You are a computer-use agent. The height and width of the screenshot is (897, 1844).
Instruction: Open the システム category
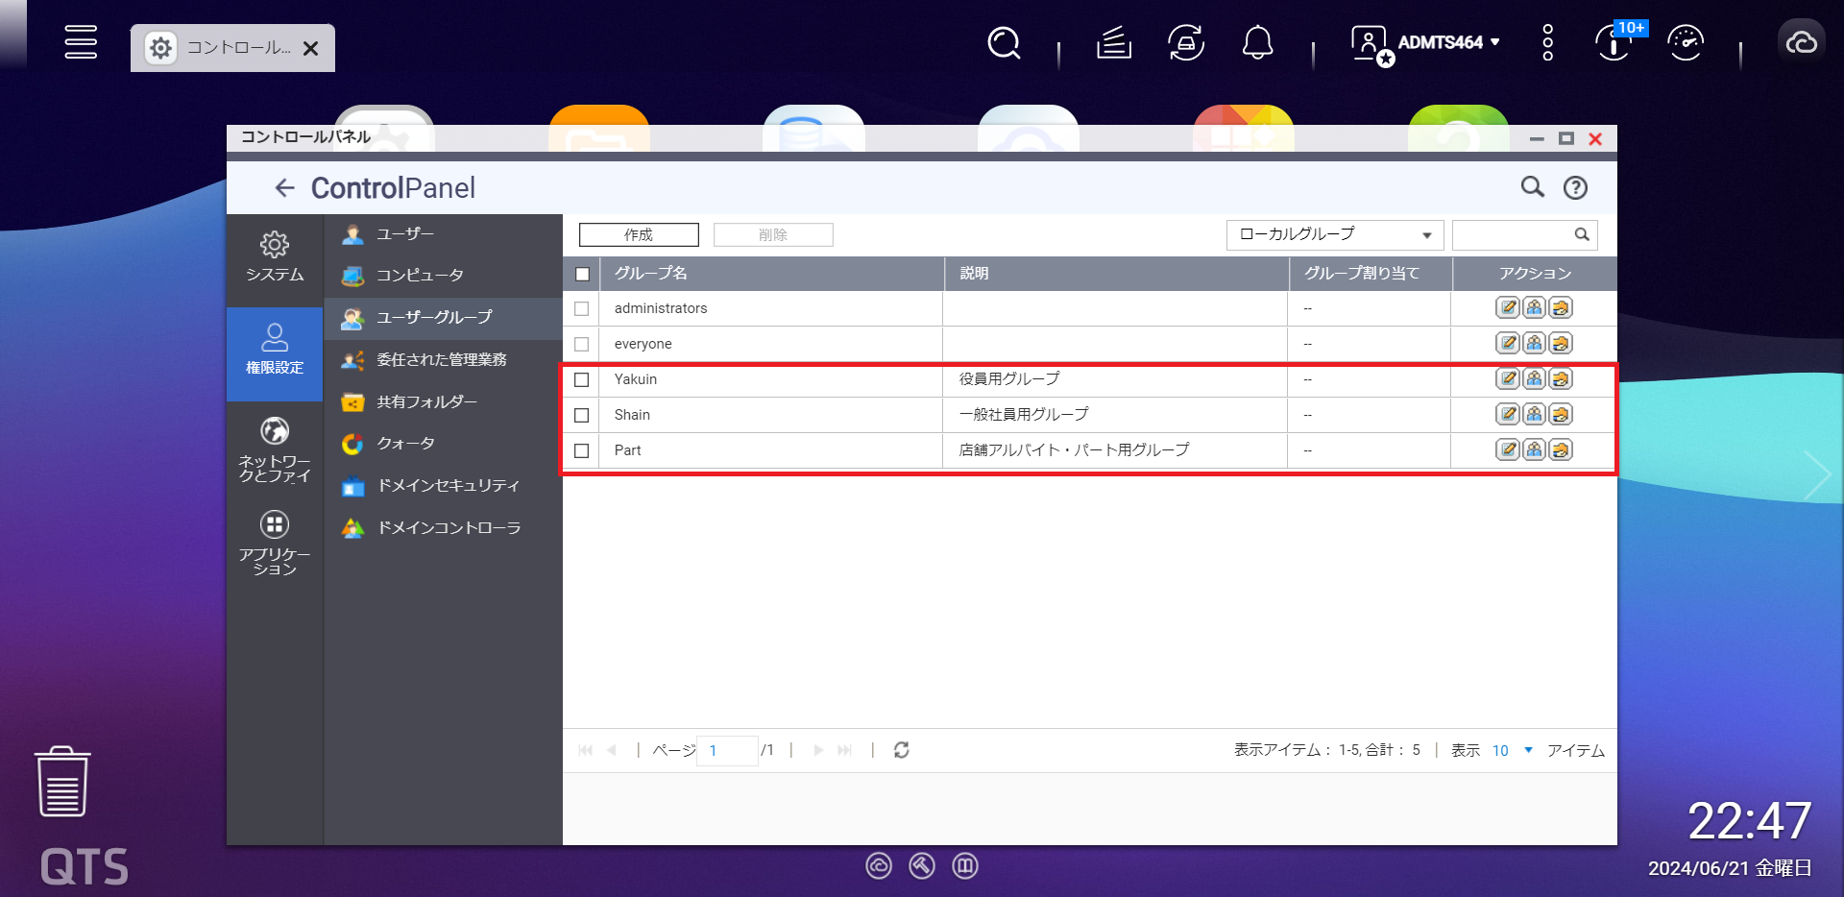pos(275,257)
